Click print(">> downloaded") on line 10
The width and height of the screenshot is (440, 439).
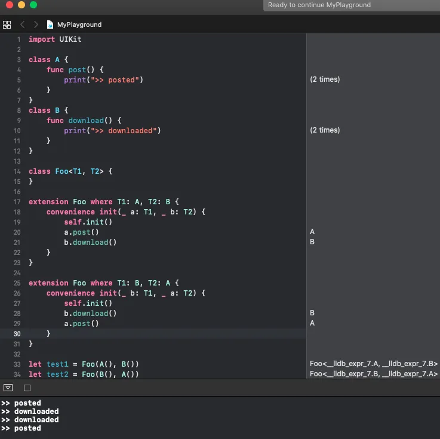click(x=112, y=131)
